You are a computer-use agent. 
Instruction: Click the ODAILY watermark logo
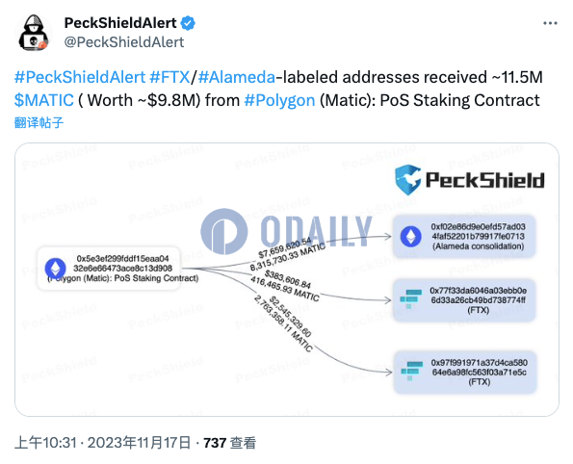tap(287, 231)
